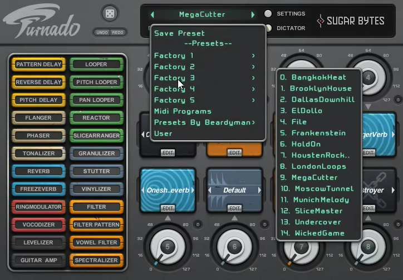Select BangkokHeat preset

point(313,77)
